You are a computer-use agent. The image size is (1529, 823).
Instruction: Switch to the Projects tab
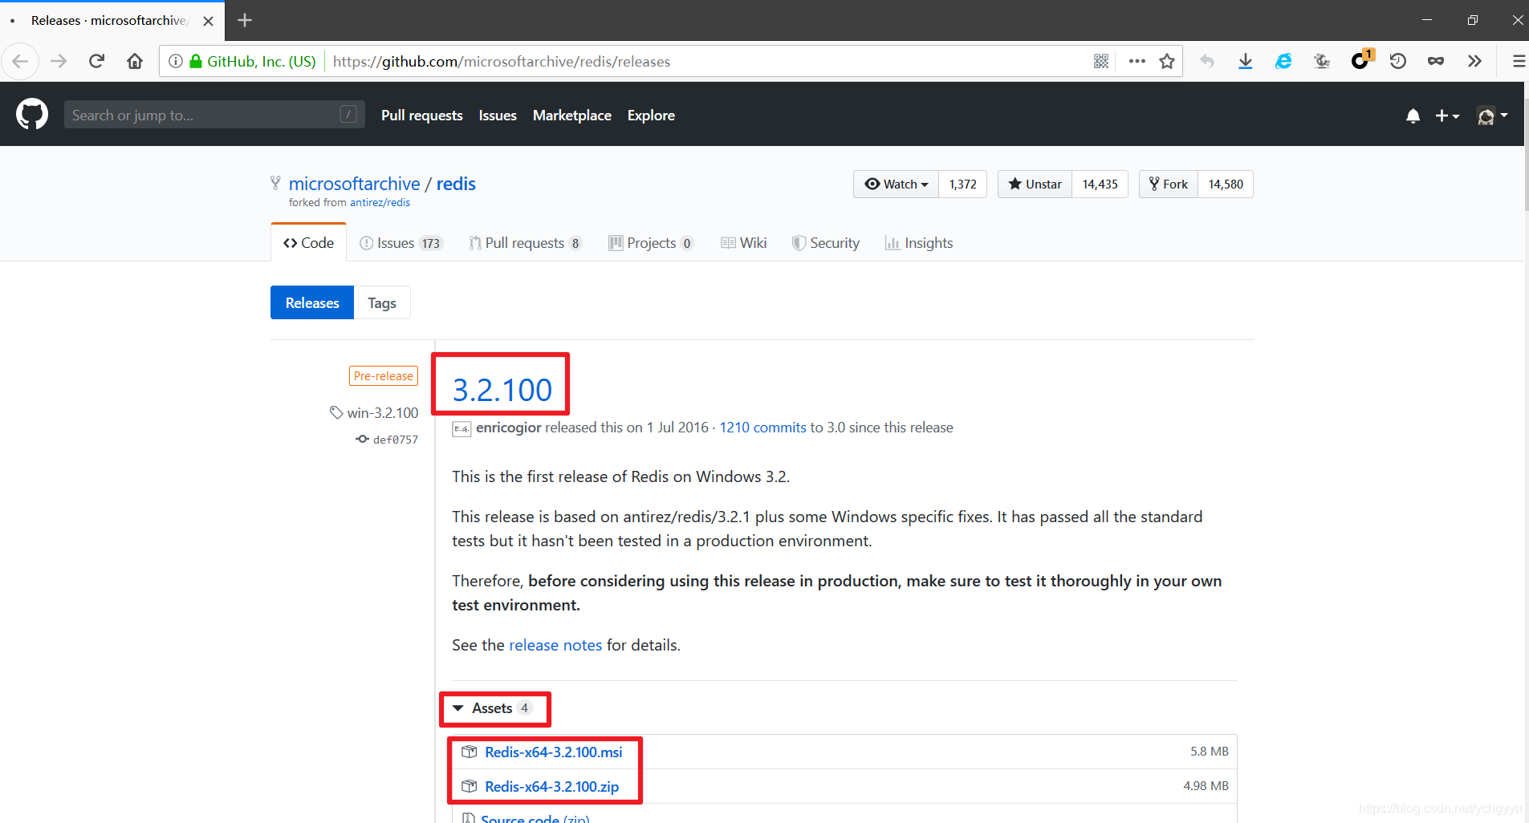[x=651, y=243]
